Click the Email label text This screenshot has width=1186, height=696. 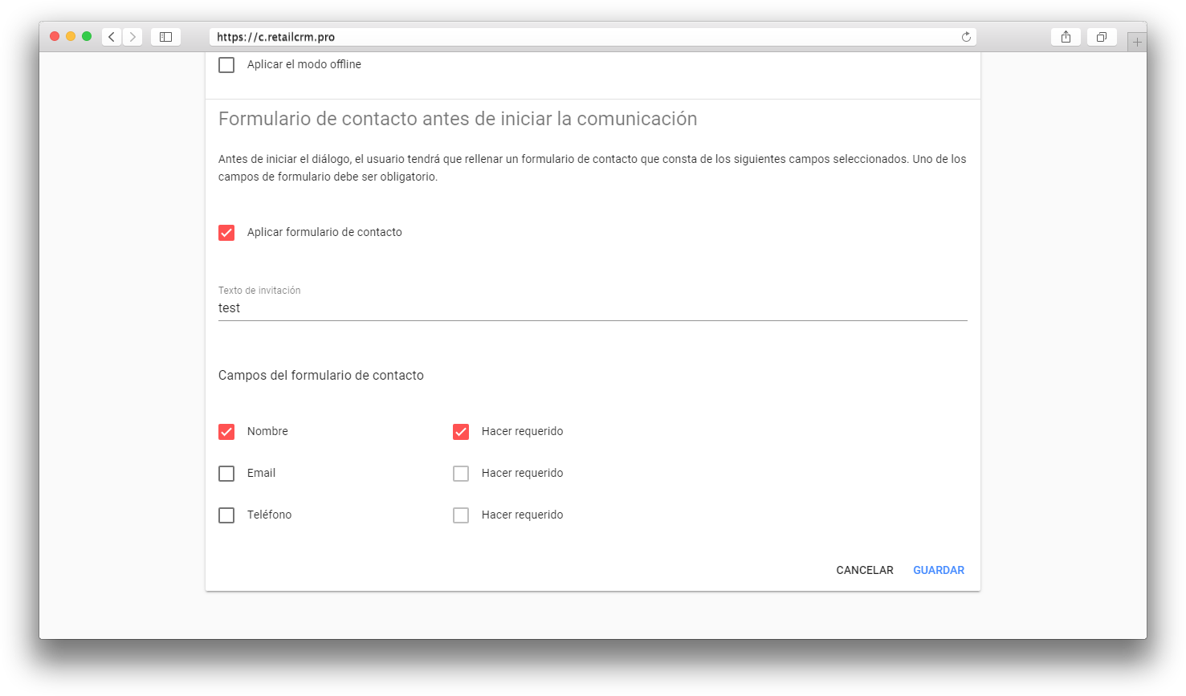261,473
